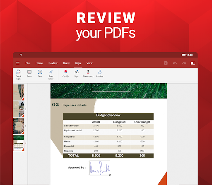Image resolution: width=212 pixels, height=185 pixels.
Task: Save the document with disk icon
Action: [166, 63]
